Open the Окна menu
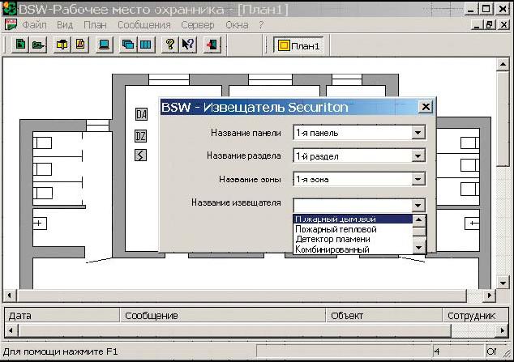This screenshot has width=514, height=362. [237, 25]
